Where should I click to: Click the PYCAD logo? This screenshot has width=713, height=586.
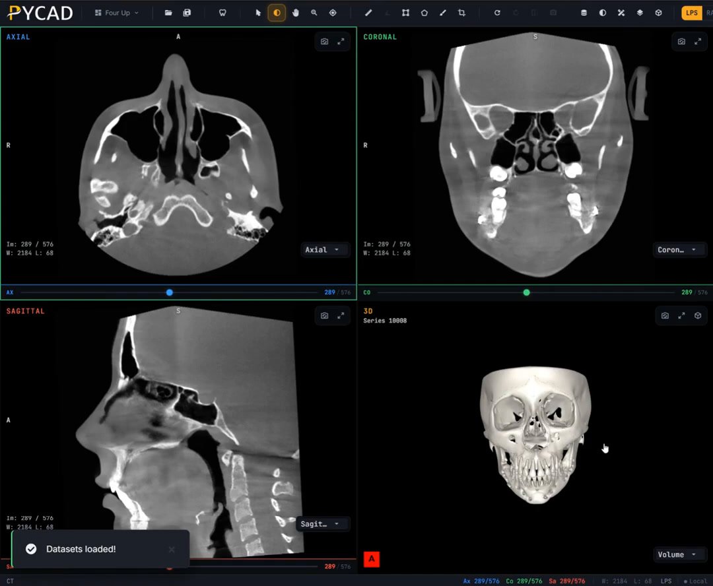[40, 13]
